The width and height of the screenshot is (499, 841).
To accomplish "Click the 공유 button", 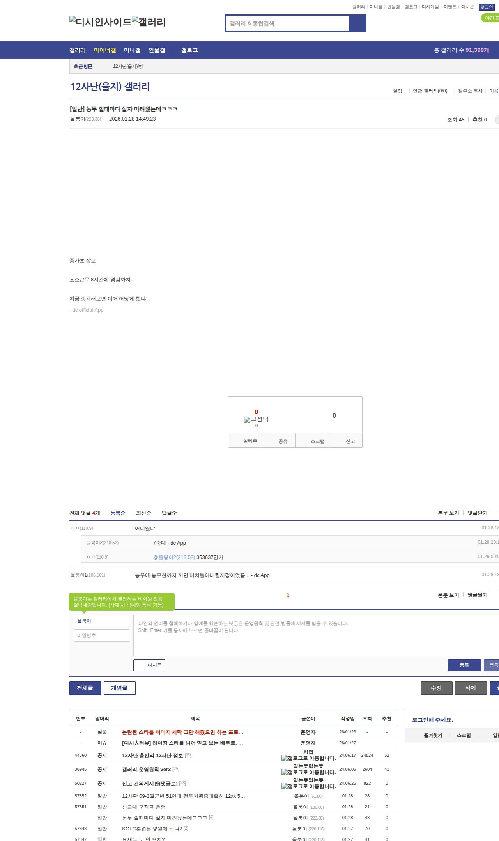I will pos(279,441).
